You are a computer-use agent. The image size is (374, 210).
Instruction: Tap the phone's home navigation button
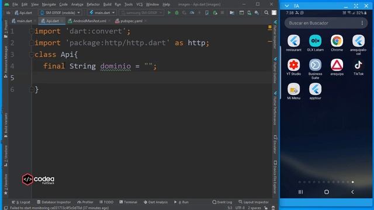tap(327, 192)
